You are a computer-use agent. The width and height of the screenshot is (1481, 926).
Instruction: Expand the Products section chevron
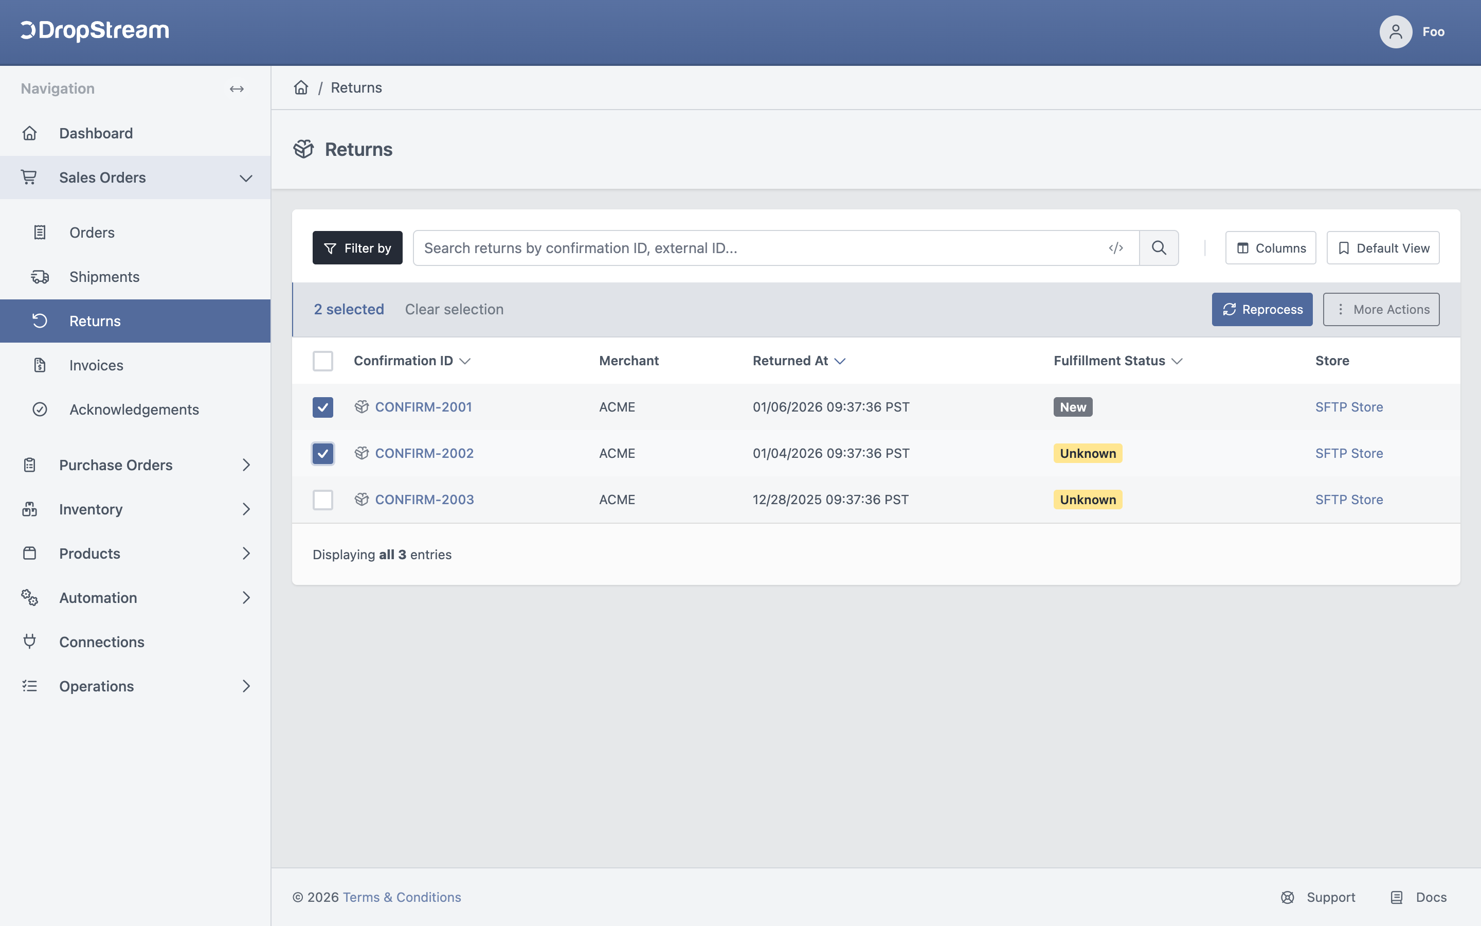(x=246, y=554)
